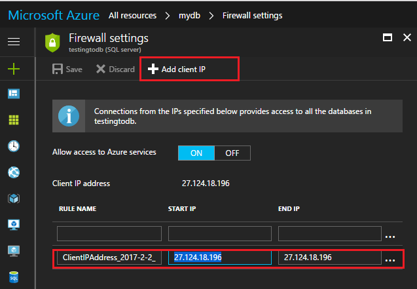Click the END IP column header

pos(289,209)
